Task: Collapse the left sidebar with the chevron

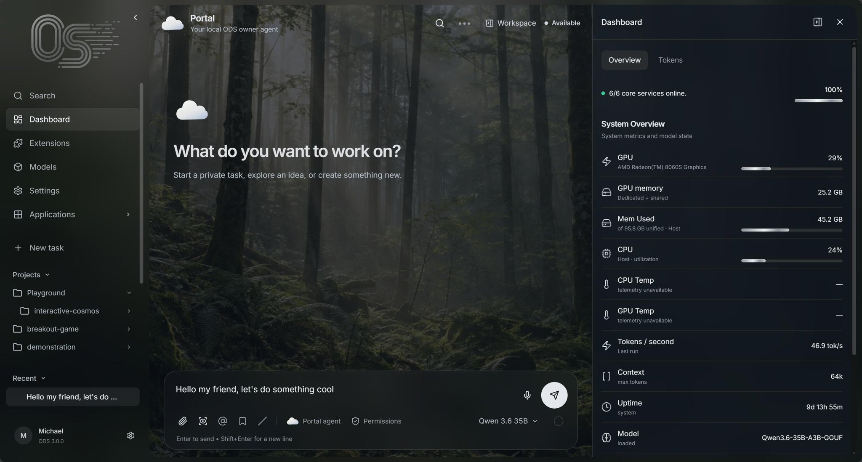Action: 135,17
